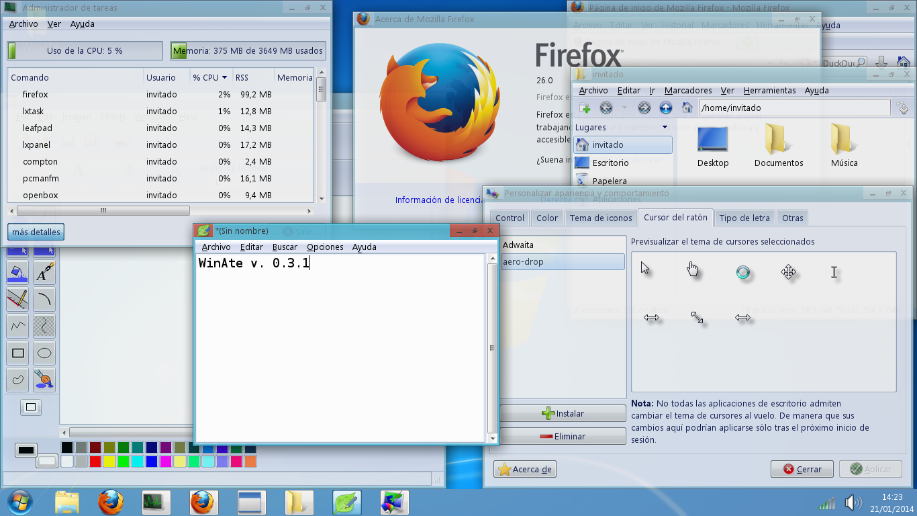Pick the bright red color swatch

[x=95, y=462]
